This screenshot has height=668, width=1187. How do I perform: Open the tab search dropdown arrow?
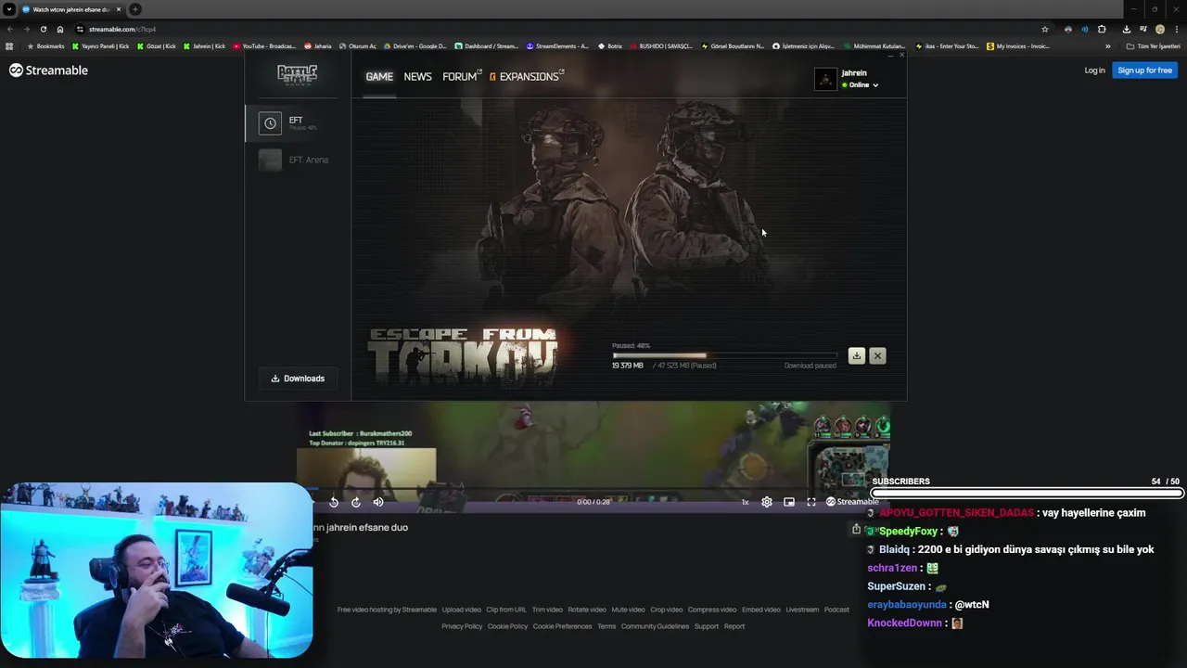click(8, 9)
